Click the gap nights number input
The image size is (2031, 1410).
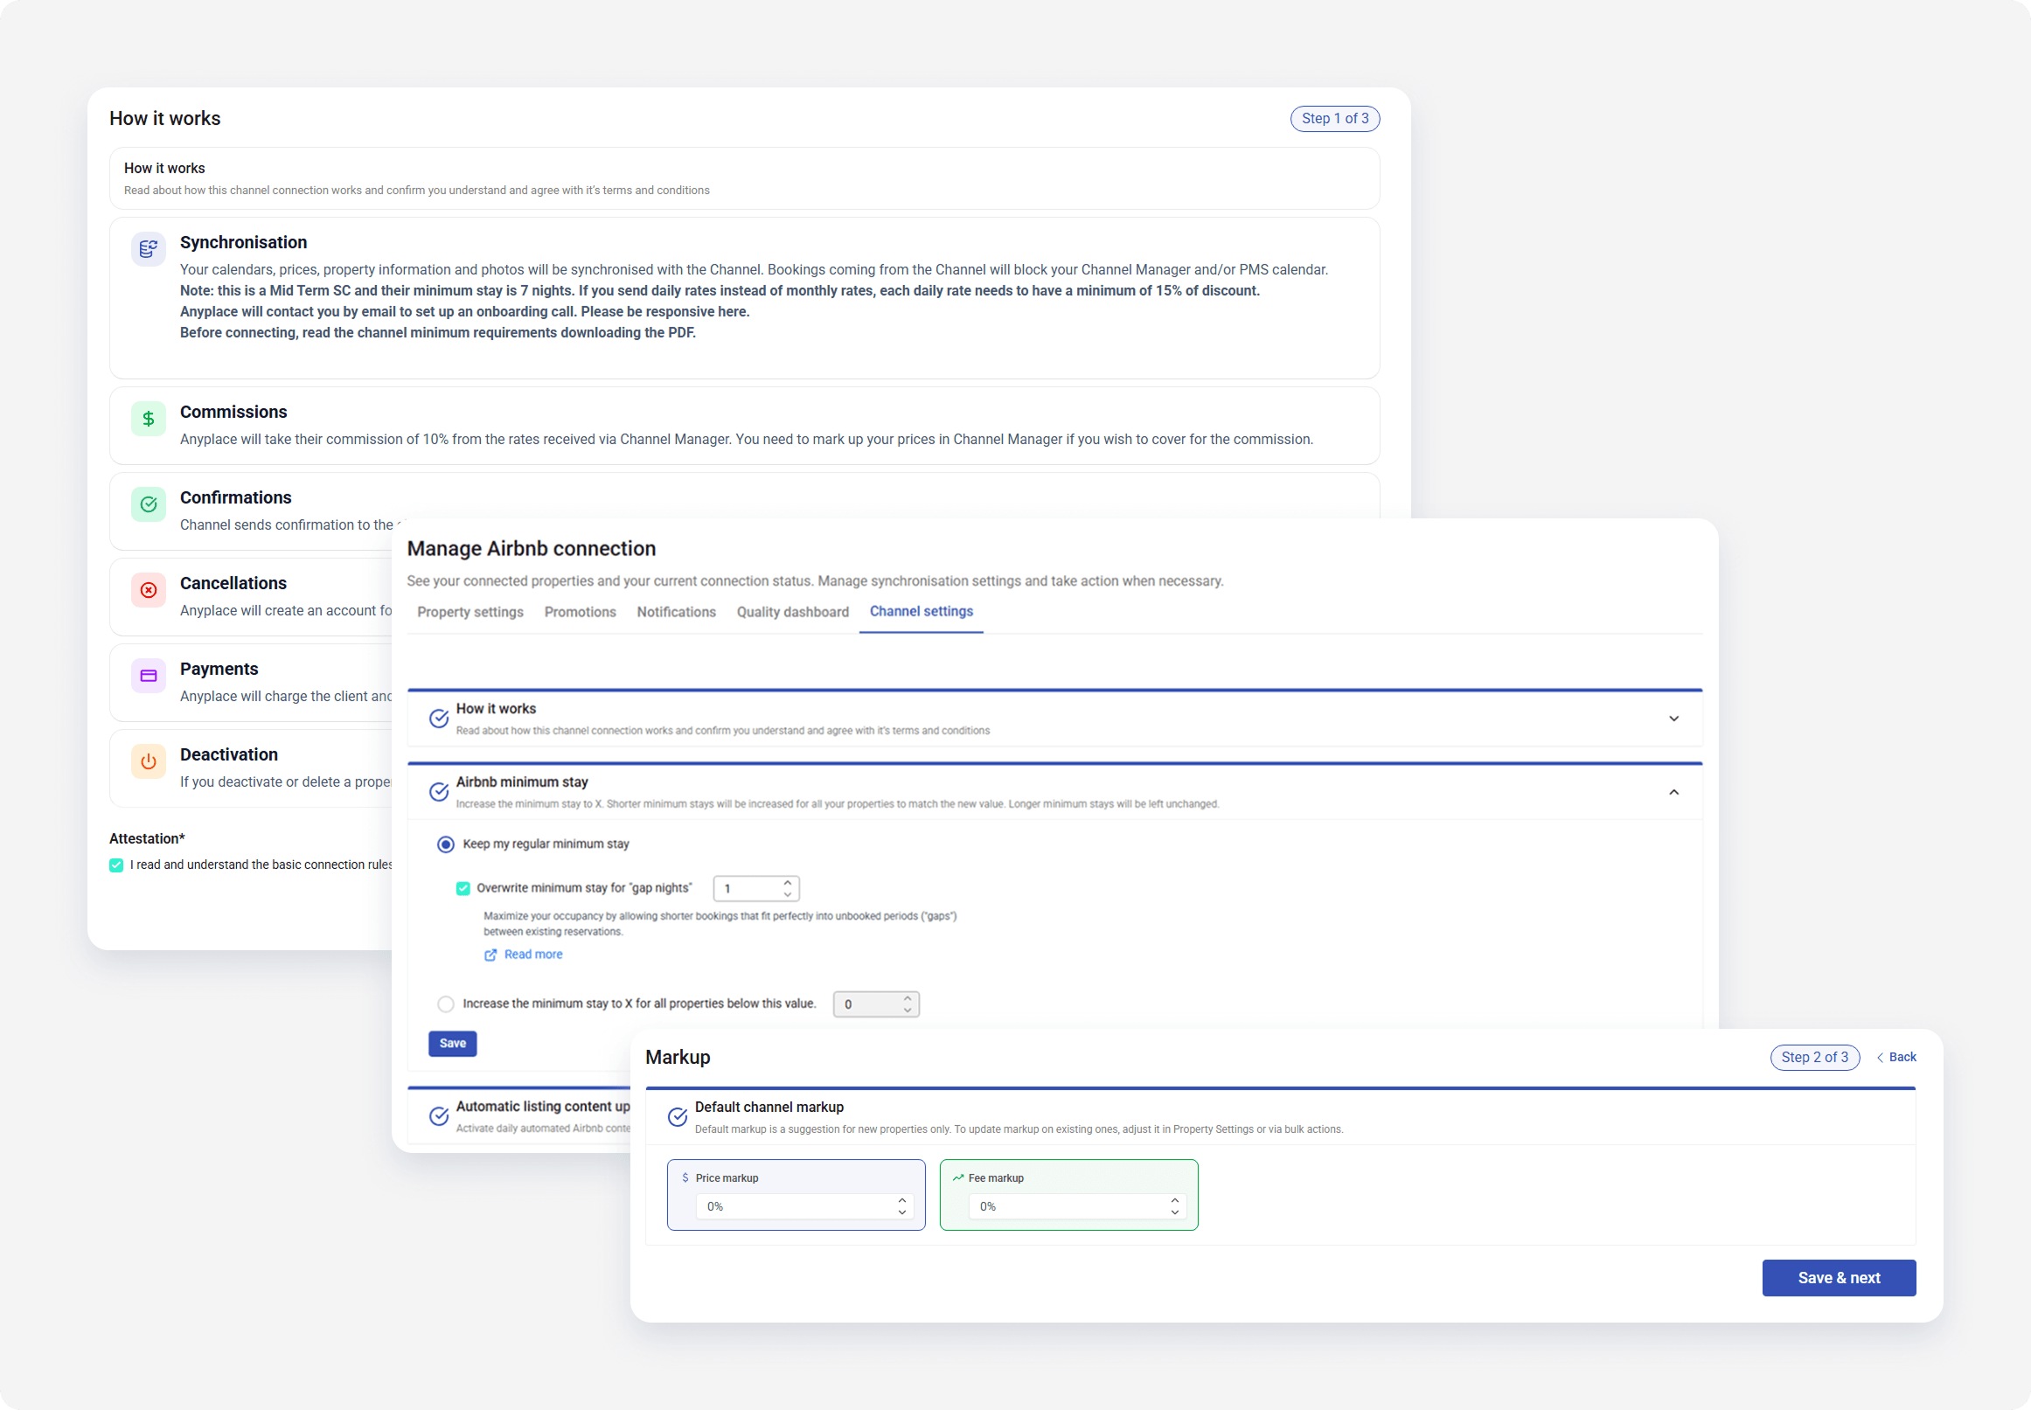756,889
